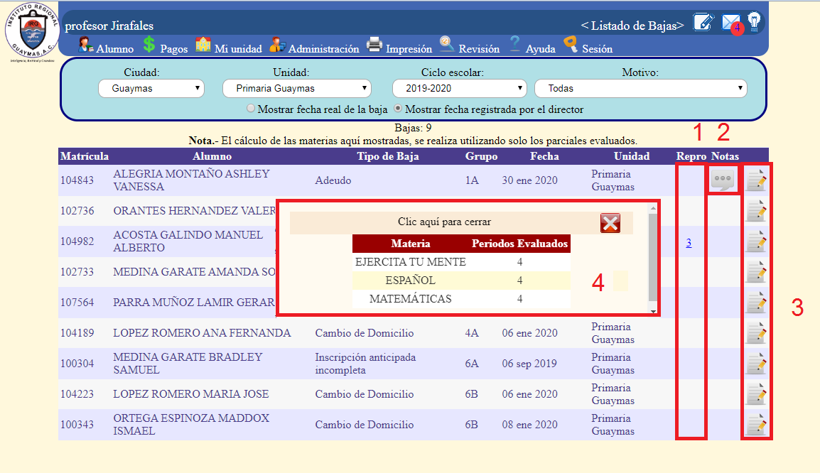Click the MATEMÁTICAS row in popup
820x473 pixels.
click(x=461, y=299)
